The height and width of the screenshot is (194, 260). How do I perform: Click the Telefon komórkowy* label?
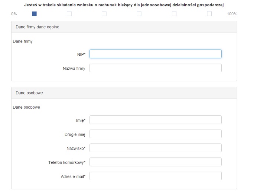pos(66,162)
